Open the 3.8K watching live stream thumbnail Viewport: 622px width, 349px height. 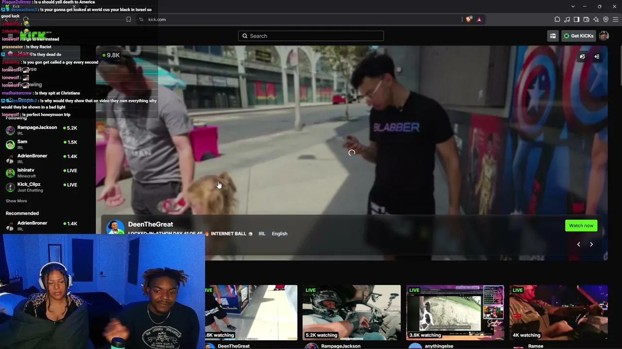(x=455, y=313)
